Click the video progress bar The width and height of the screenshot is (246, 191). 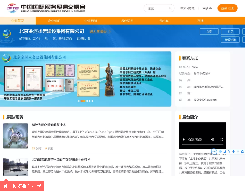click(x=203, y=145)
